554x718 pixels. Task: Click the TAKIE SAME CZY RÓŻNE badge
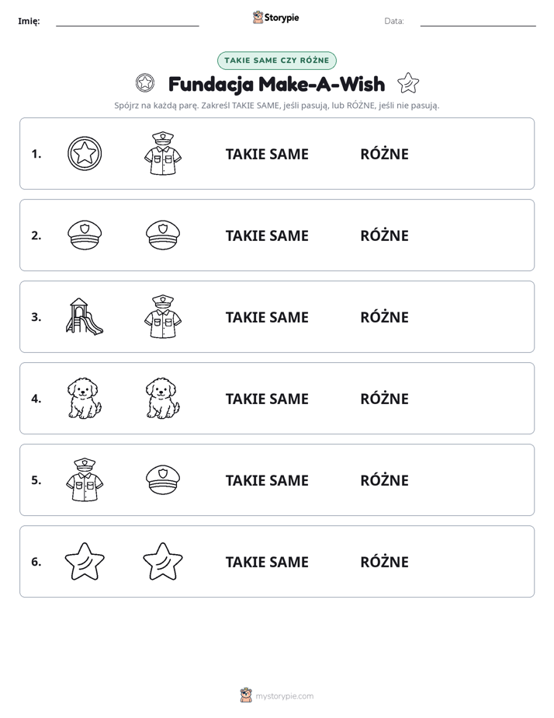click(276, 61)
